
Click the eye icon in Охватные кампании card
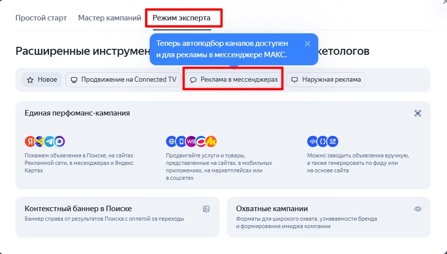click(x=418, y=209)
